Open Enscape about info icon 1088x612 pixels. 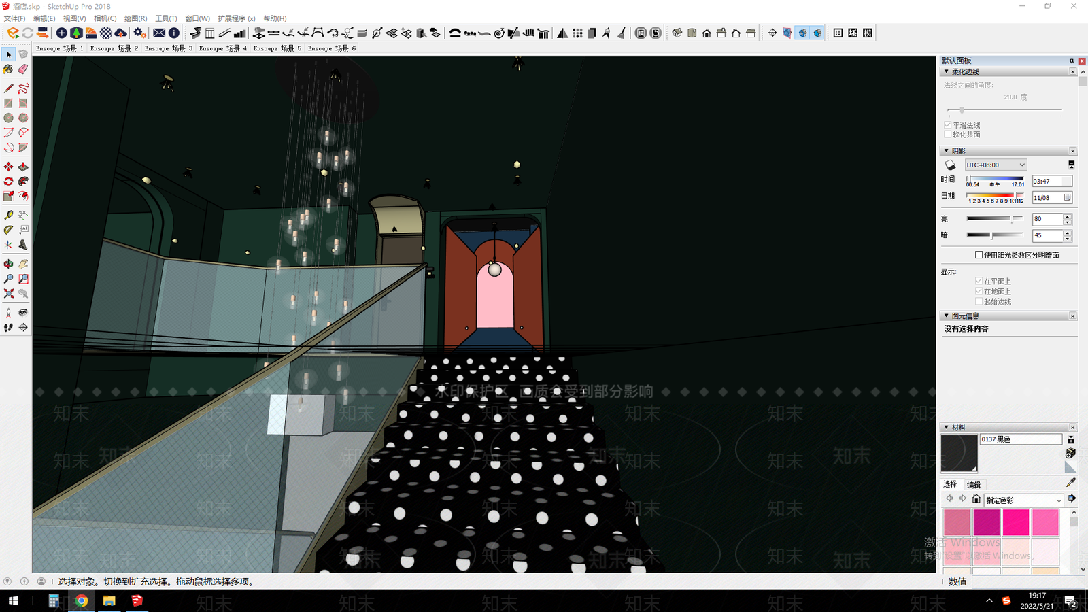coord(174,33)
